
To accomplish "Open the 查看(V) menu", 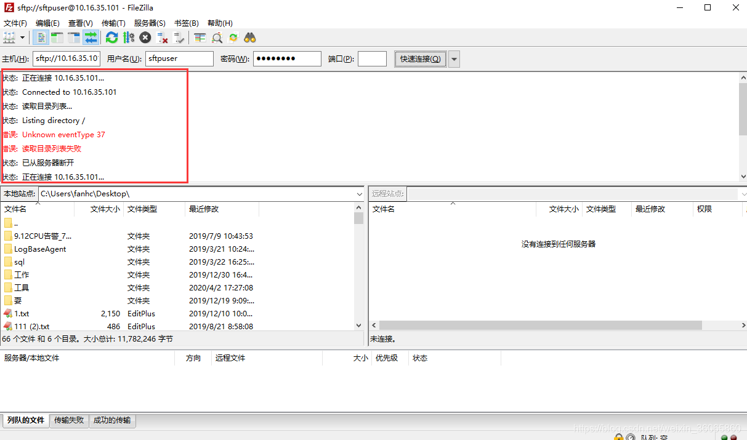I will 81,23.
